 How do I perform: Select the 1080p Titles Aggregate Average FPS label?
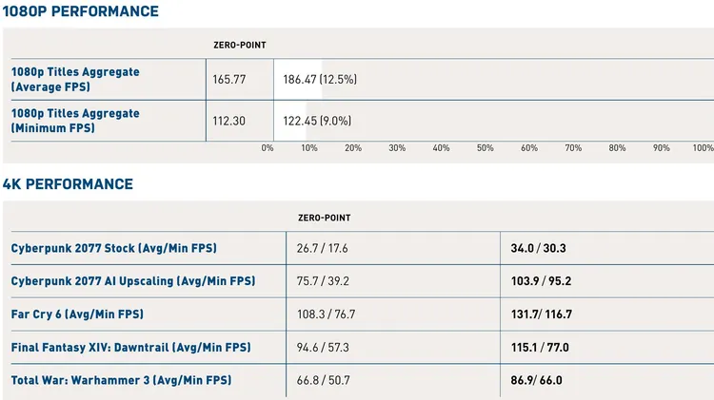click(75, 79)
